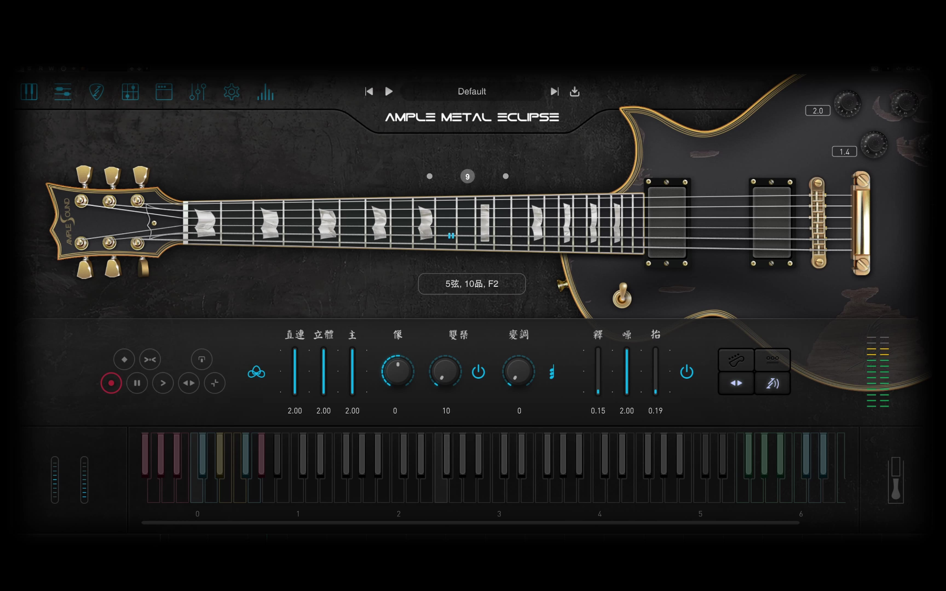Open the capo position 9 selector
This screenshot has height=591, width=946.
coord(467,177)
